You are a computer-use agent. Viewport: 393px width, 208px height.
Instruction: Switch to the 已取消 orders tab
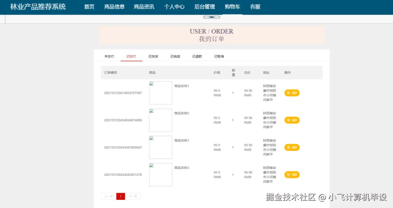(219, 56)
